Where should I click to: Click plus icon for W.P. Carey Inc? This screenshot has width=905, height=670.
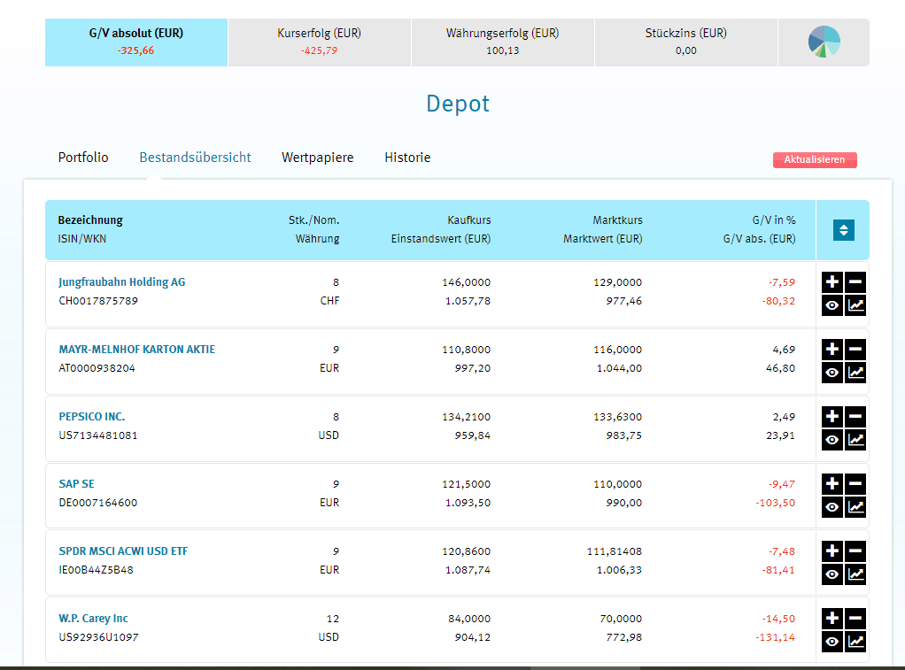(x=832, y=618)
